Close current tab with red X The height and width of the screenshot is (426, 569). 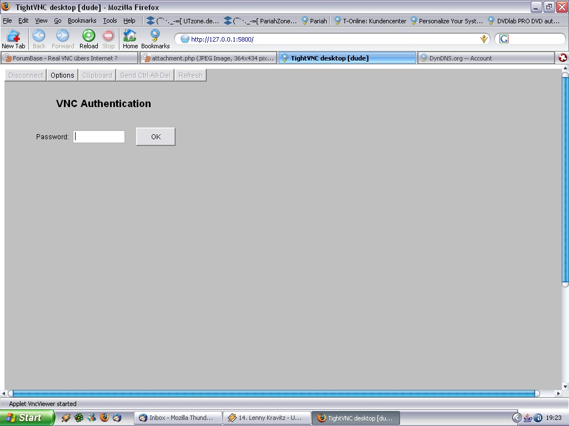coord(562,58)
